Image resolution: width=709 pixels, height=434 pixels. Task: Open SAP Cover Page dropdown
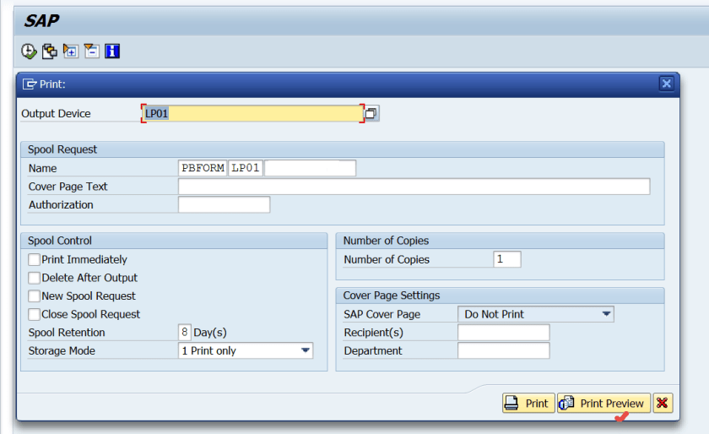tap(606, 313)
